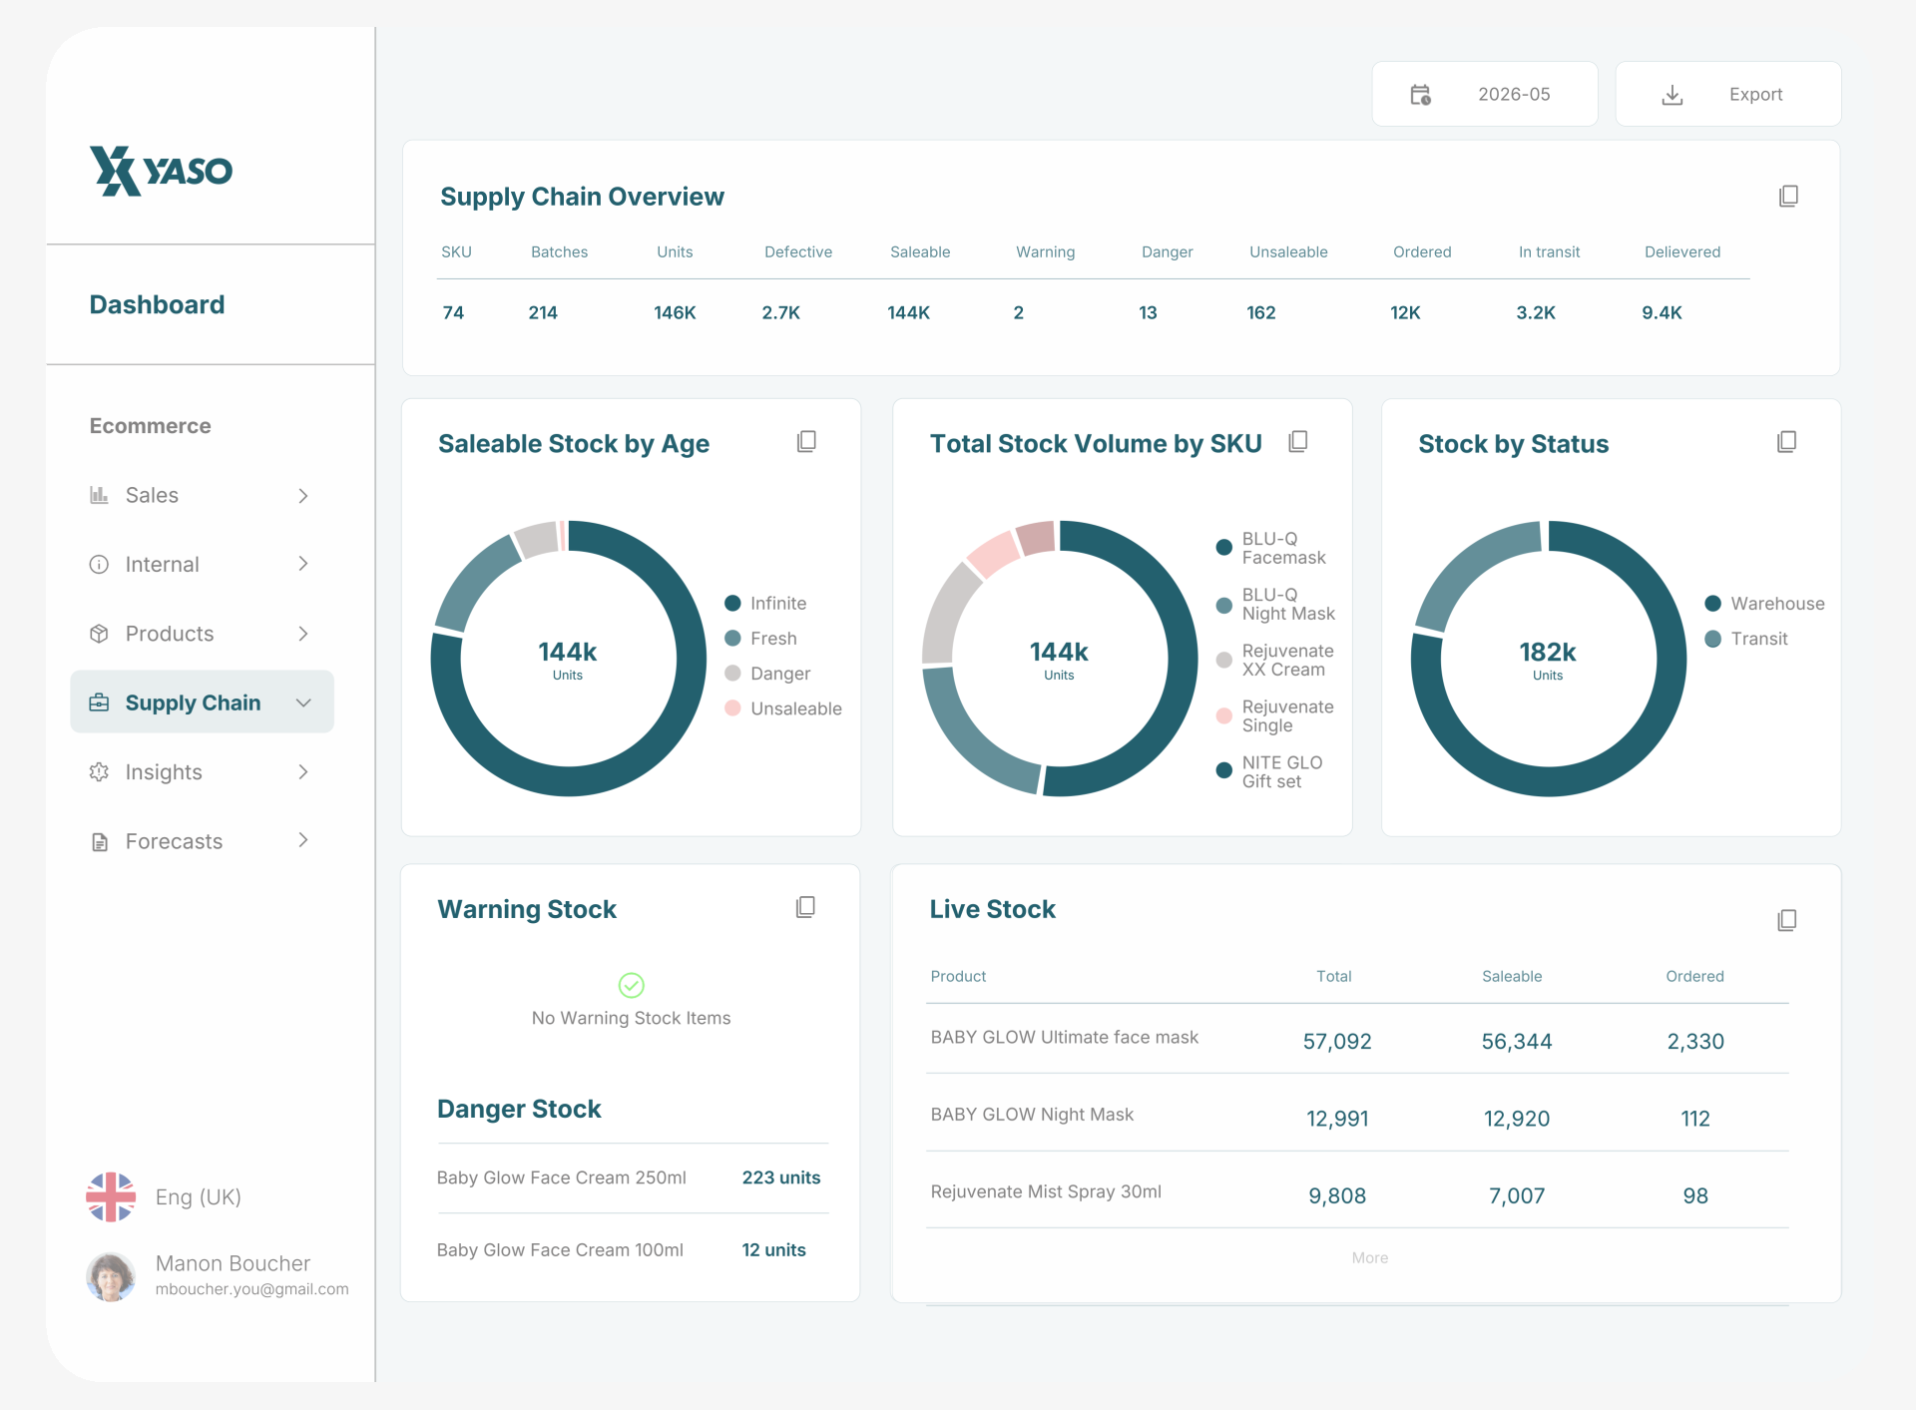The width and height of the screenshot is (1916, 1410).
Task: Click the Internal info icon
Action: [99, 565]
